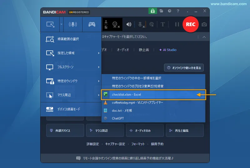Switch to audio-only recording mode icon
This screenshot has height=168, width=250.
coord(73,24)
